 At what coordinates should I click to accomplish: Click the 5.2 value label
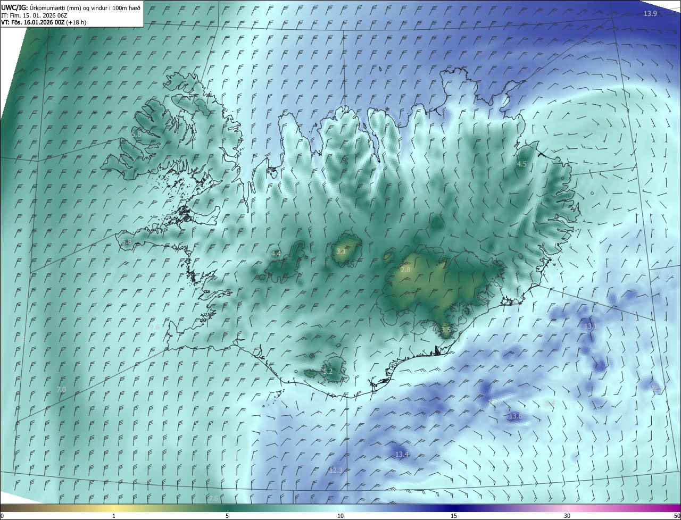click(x=327, y=371)
